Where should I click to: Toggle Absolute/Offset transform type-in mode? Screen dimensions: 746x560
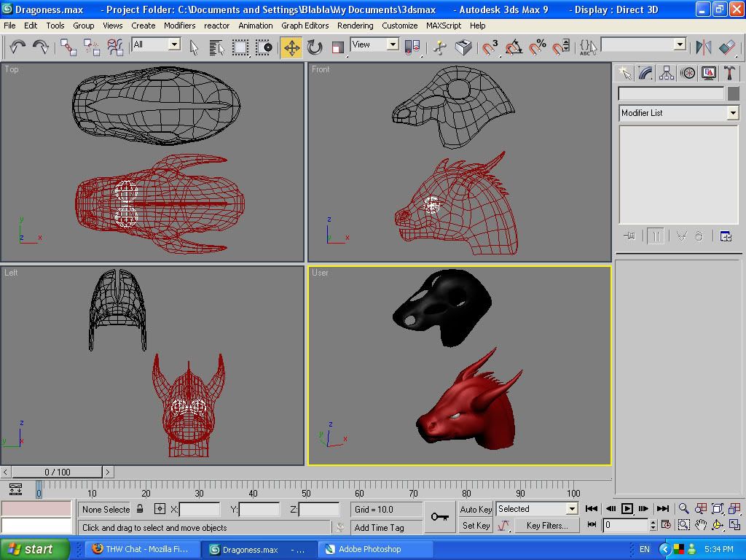[160, 509]
